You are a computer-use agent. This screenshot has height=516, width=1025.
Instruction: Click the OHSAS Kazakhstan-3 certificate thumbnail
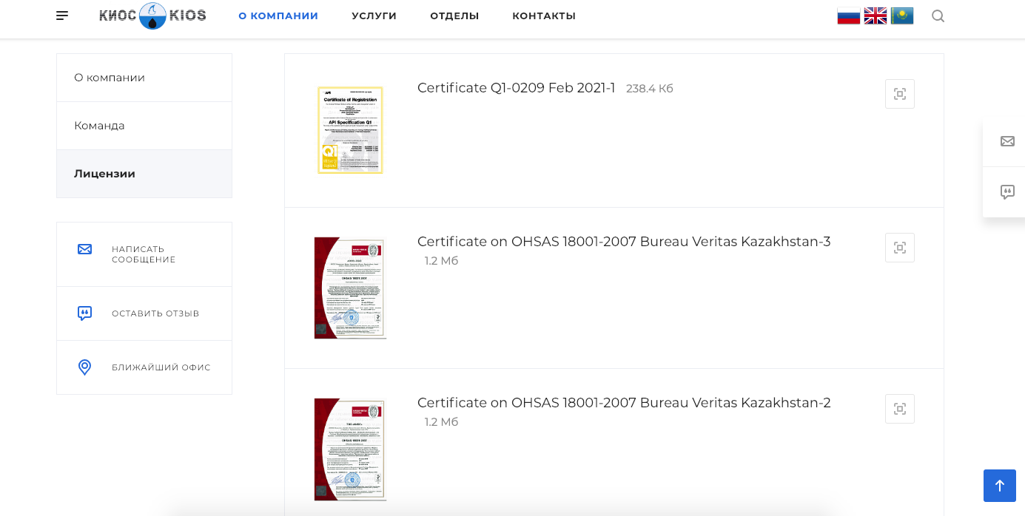(x=350, y=288)
